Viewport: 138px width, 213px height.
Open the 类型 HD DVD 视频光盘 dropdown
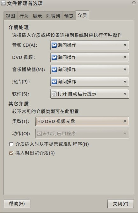pyautogui.click(x=82, y=121)
